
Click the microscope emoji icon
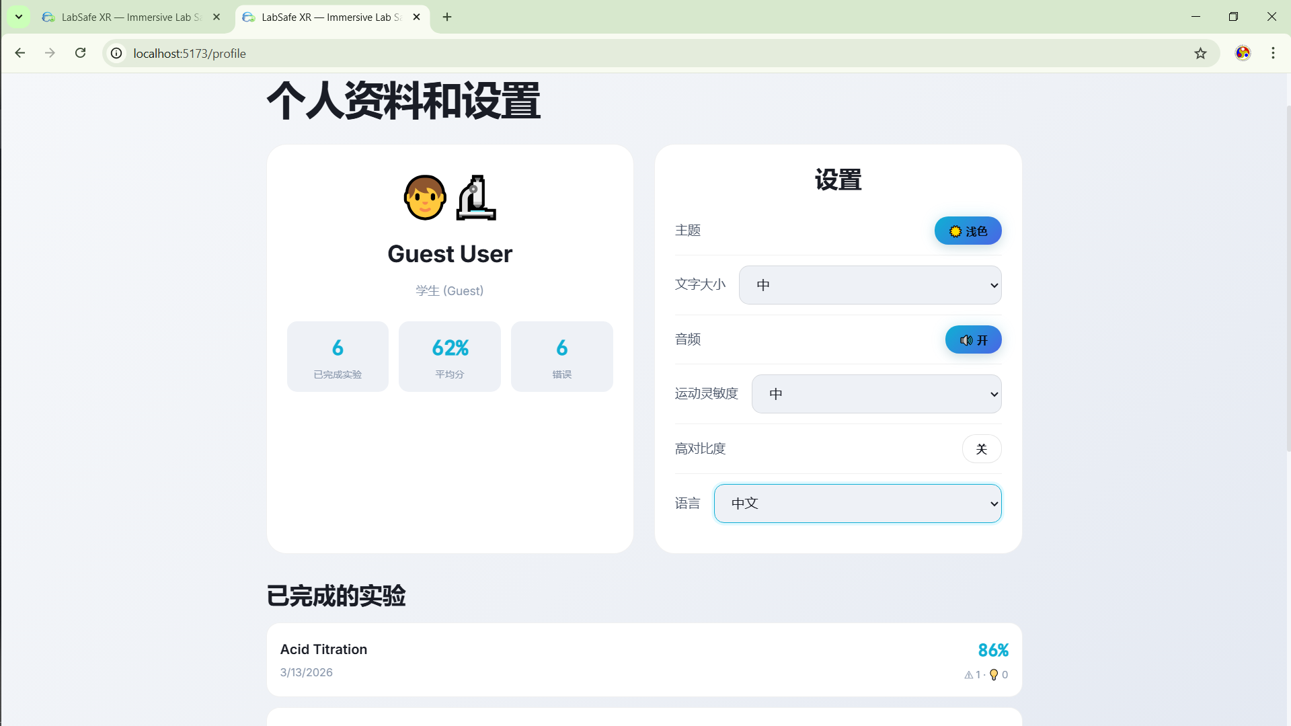[476, 198]
